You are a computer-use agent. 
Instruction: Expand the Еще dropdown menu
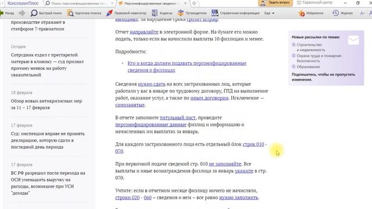269,13
